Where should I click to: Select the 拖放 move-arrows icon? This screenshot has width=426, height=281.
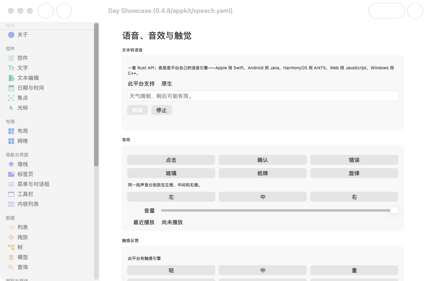11,237
